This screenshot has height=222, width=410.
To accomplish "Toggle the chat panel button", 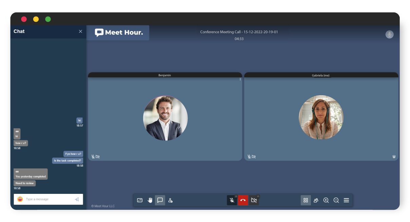I will pos(160,200).
